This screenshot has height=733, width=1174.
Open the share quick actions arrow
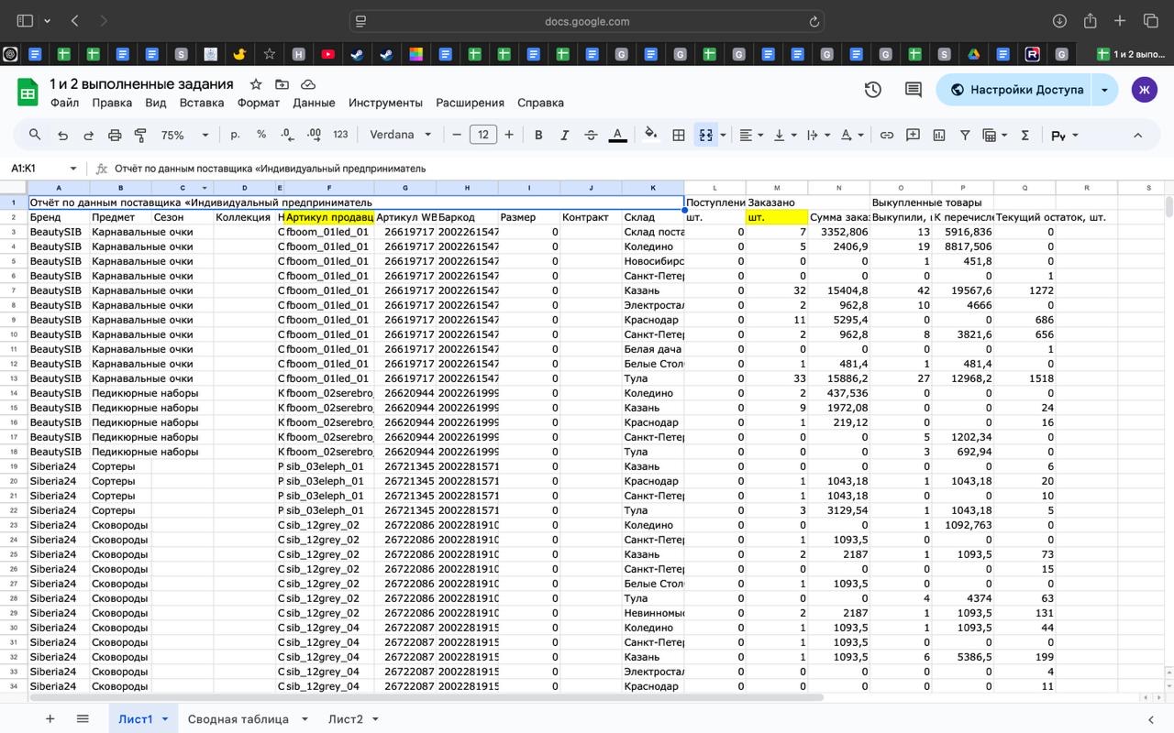(x=1105, y=90)
